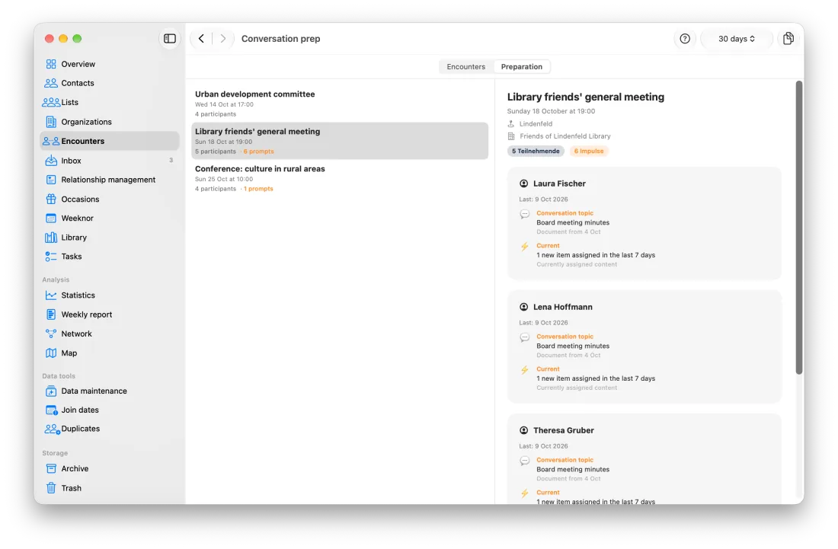The image size is (838, 549).
Task: Open help via question mark icon
Action: coord(685,38)
